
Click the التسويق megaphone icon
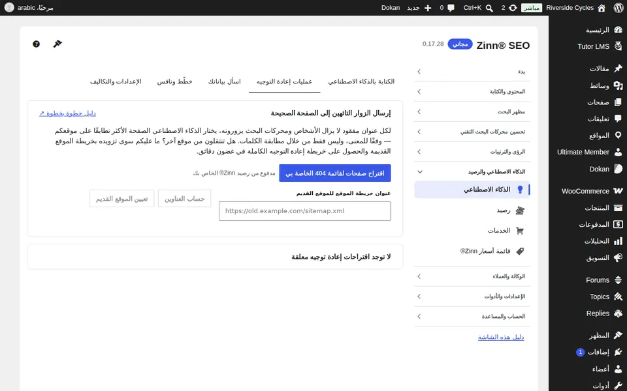tap(619, 258)
